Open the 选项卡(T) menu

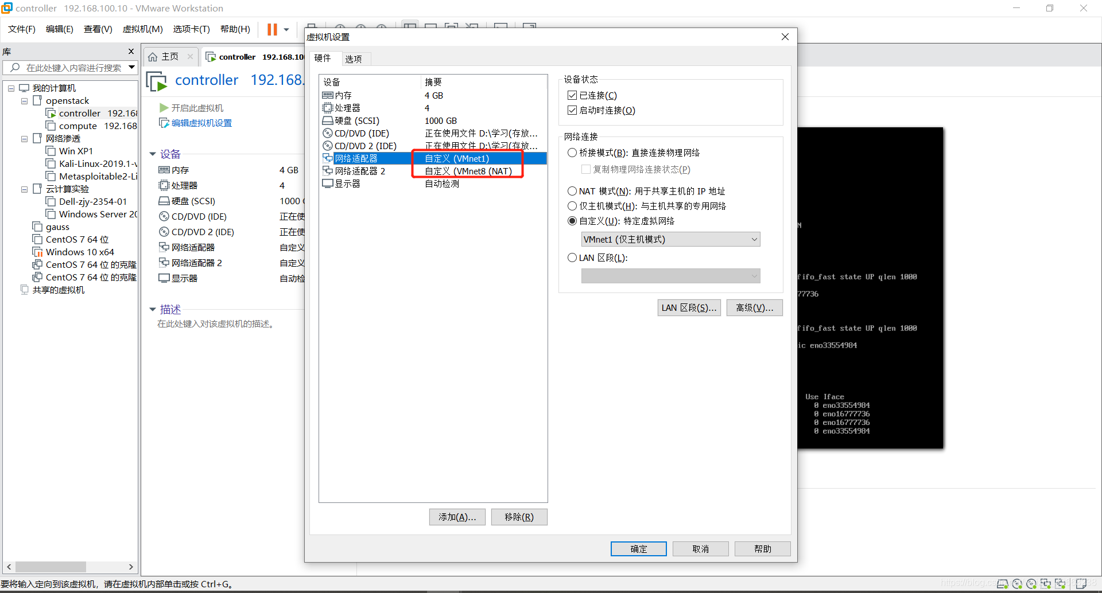(192, 29)
